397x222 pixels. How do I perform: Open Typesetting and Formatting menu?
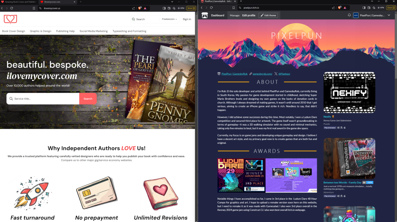click(x=129, y=31)
